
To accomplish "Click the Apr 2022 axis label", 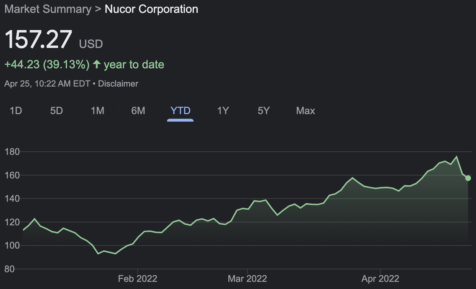I will pyautogui.click(x=380, y=278).
